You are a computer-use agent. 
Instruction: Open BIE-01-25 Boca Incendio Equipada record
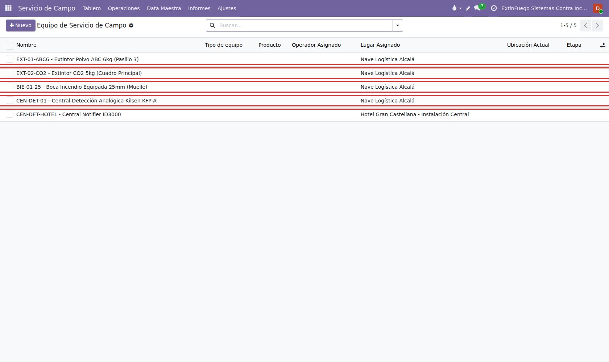tap(82, 87)
